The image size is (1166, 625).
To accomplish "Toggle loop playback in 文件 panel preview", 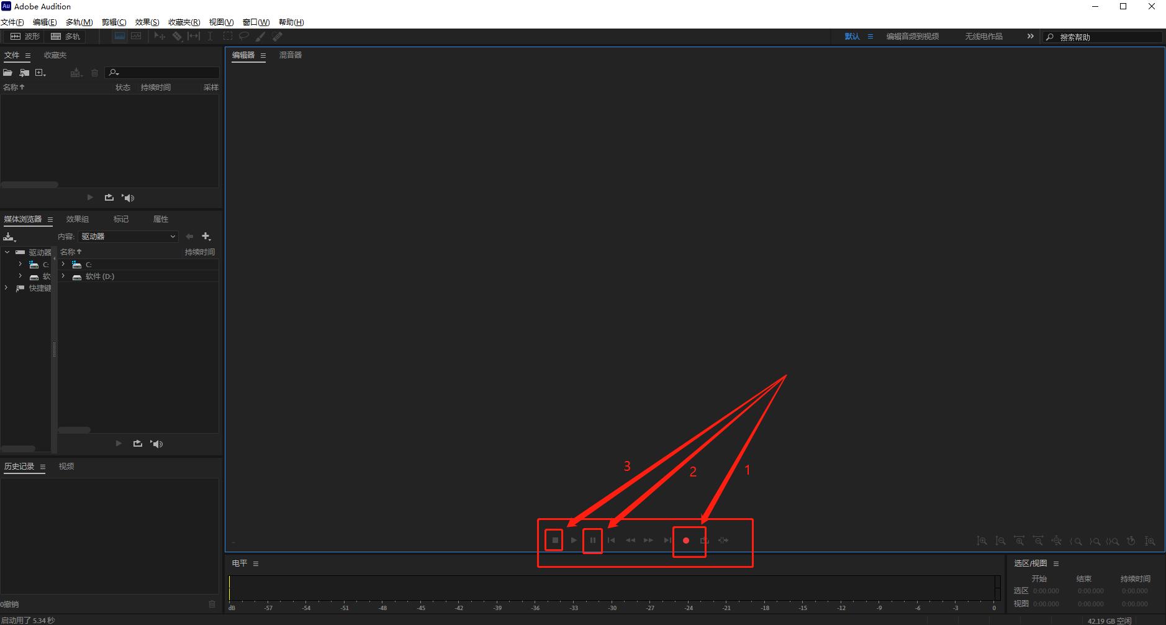I will click(x=109, y=198).
